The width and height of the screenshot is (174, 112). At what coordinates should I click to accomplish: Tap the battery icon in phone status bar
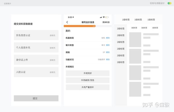107,17
